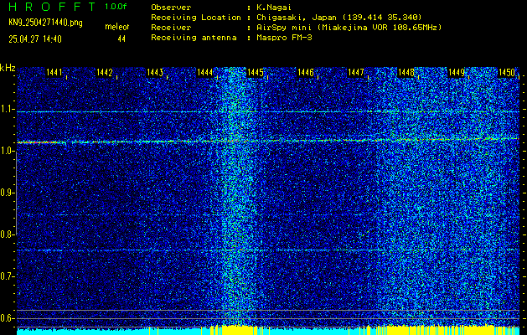Image resolution: width=527 pixels, height=335 pixels.
Task: Click the date stamp 25.04.27 14:40
Action: [35, 39]
